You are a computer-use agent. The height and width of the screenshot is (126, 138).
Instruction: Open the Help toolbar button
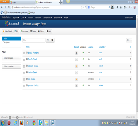click(x=49, y=31)
